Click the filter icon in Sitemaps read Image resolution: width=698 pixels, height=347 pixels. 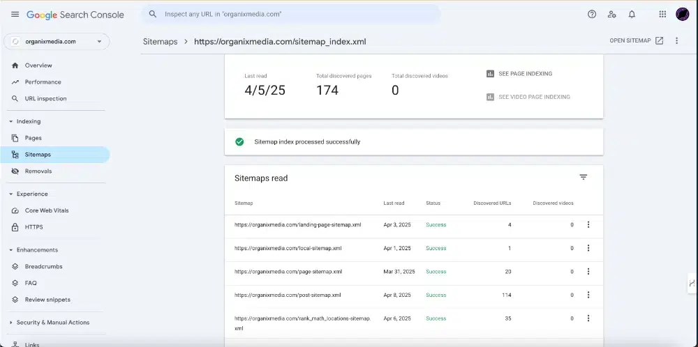(x=583, y=177)
